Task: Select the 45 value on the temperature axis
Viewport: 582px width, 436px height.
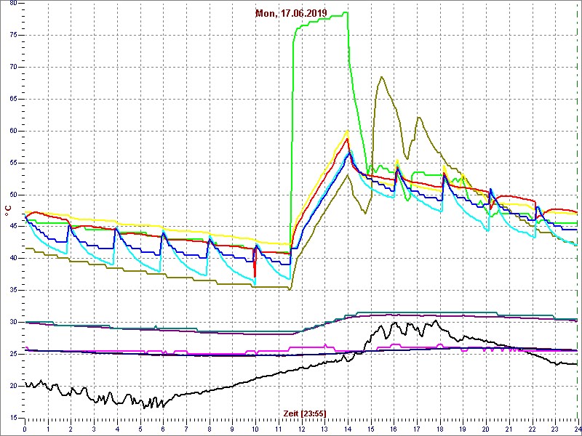Action: [12, 227]
